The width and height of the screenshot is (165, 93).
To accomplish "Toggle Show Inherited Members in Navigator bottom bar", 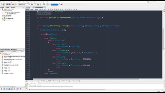I will (x=2, y=89).
